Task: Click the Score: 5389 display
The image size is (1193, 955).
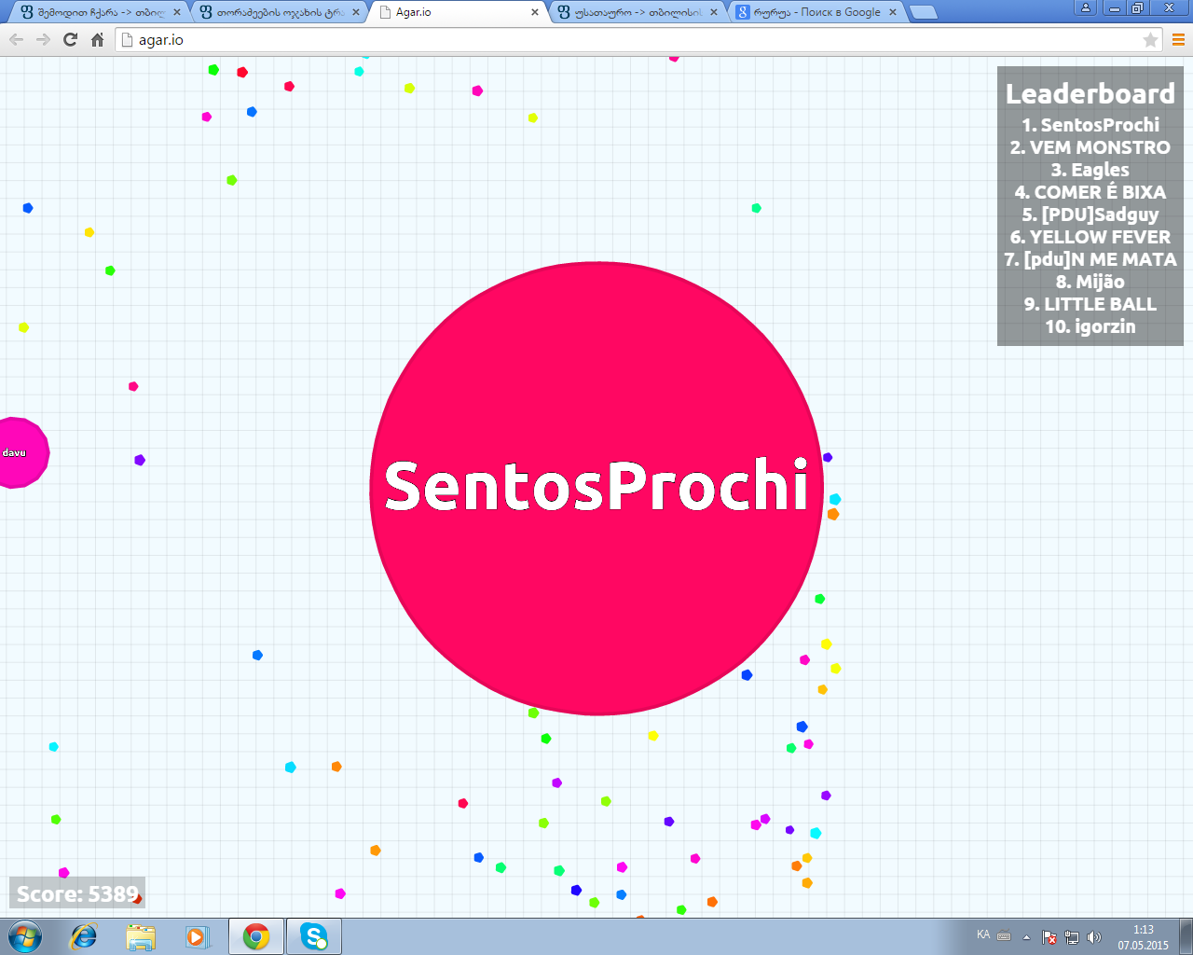Action: pos(77,893)
